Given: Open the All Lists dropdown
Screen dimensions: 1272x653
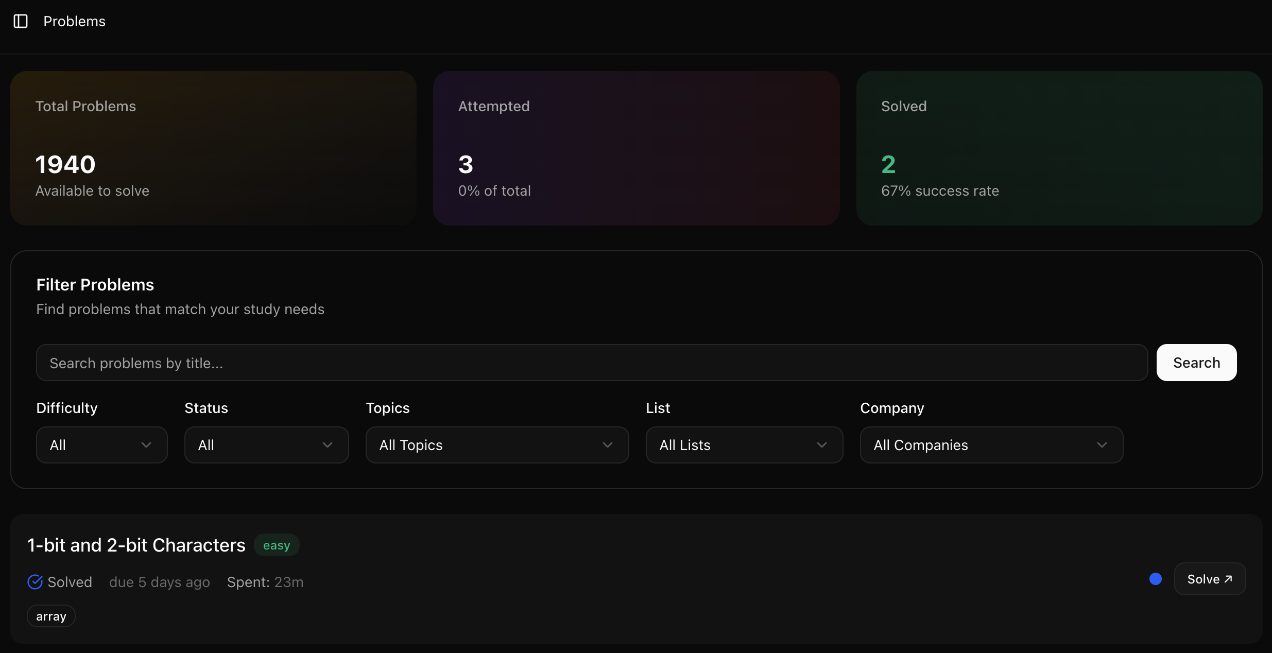Looking at the screenshot, I should pyautogui.click(x=744, y=445).
